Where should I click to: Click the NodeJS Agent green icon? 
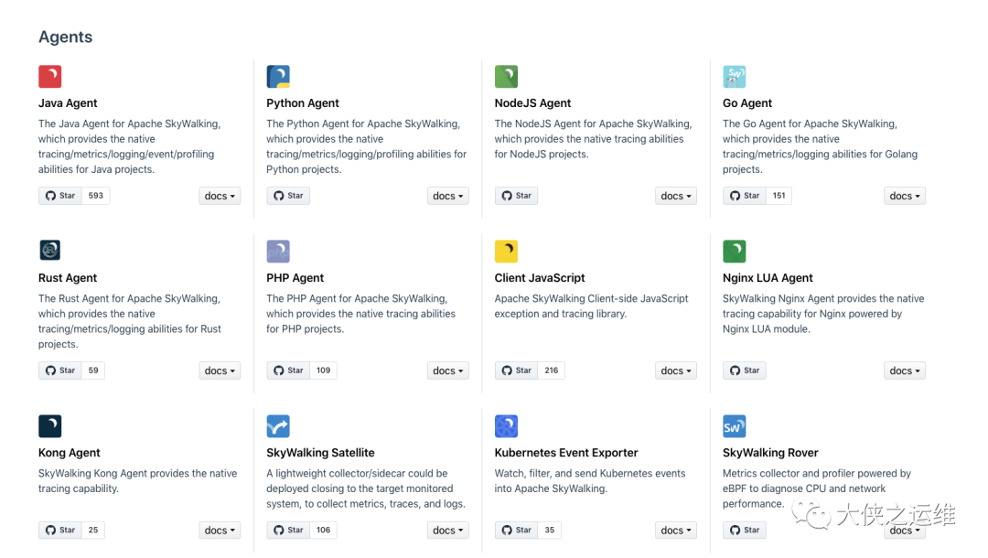[506, 77]
